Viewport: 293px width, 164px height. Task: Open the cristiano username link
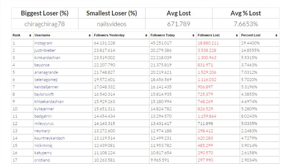coord(42,160)
